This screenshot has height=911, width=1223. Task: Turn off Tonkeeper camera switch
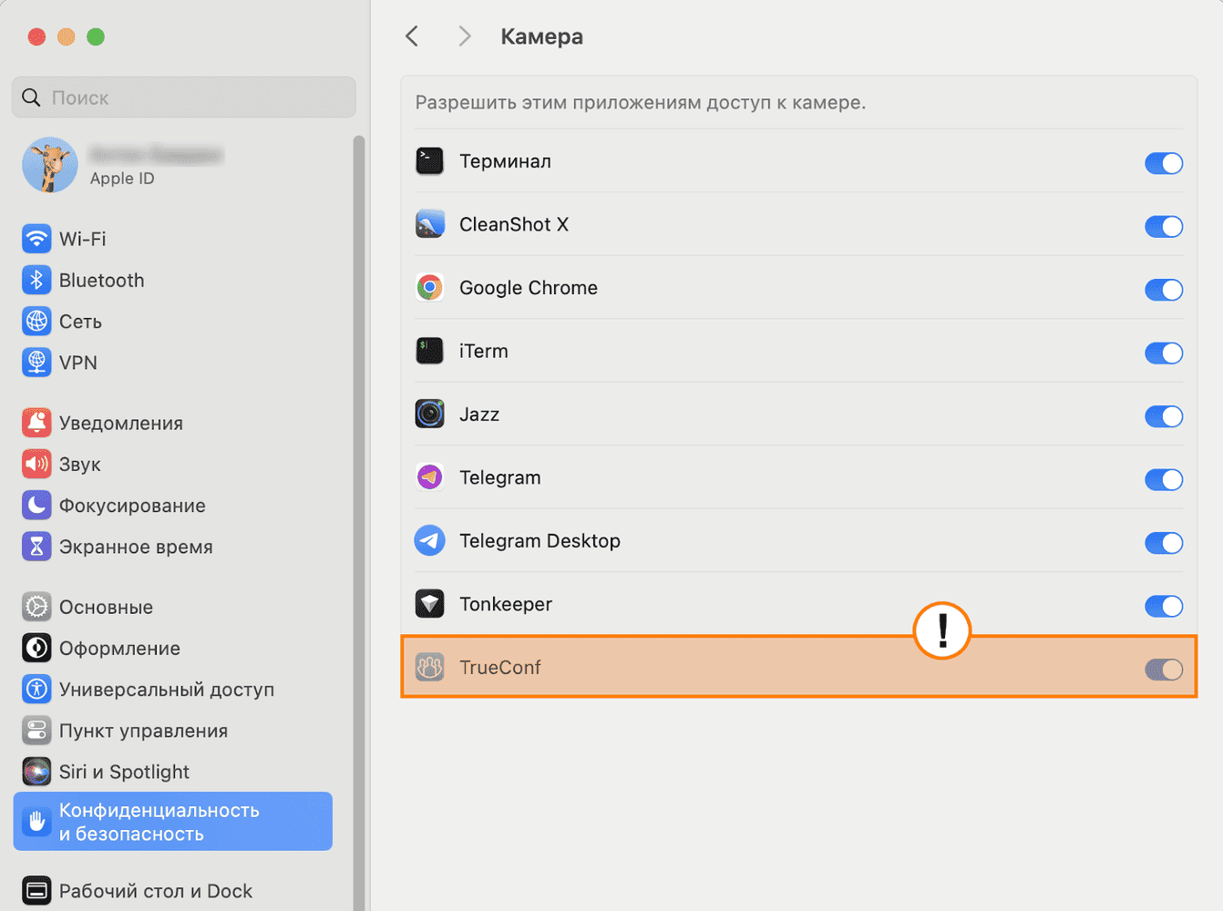coord(1164,606)
